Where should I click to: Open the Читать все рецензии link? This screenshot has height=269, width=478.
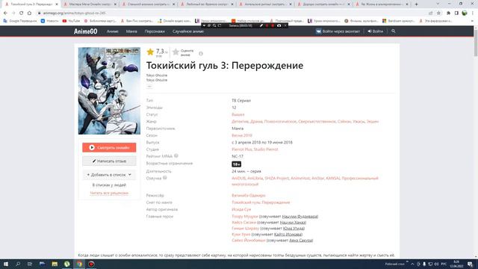pyautogui.click(x=109, y=193)
